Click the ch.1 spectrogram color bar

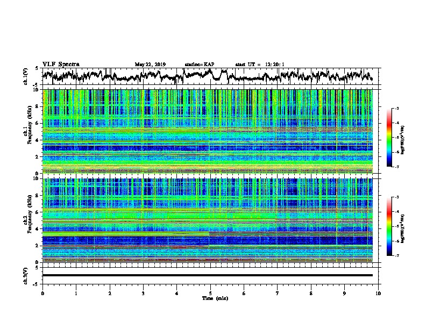click(389, 138)
